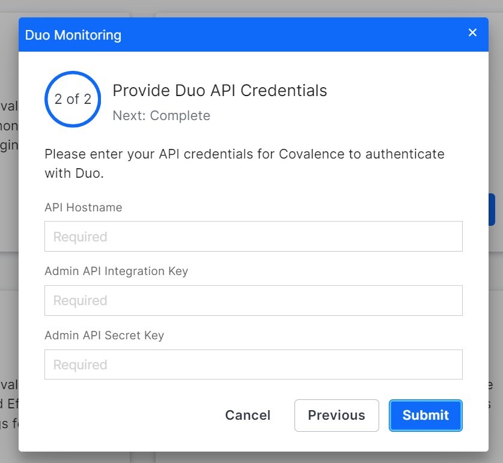This screenshot has width=503, height=463.
Task: Click the 'Please enter your API credentials' description
Action: [245, 163]
